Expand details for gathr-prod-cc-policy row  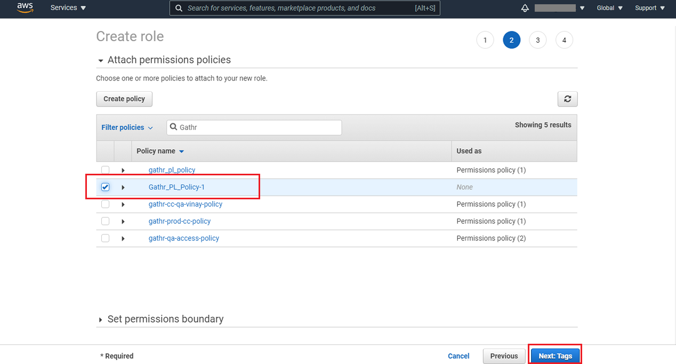123,221
